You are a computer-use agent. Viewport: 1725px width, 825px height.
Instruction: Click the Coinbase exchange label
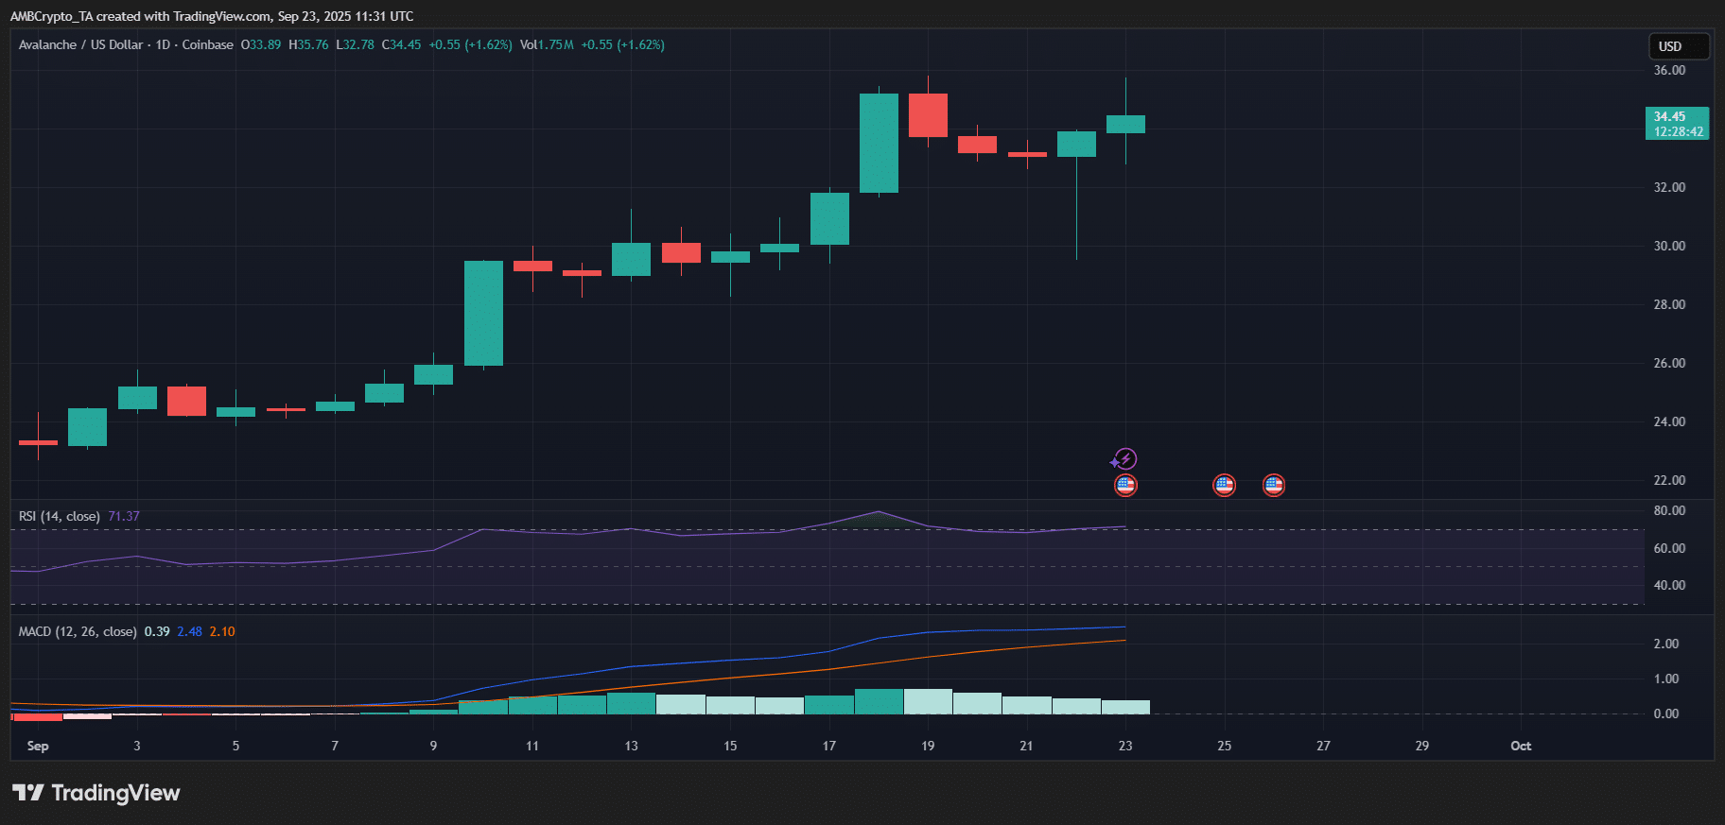tap(207, 45)
